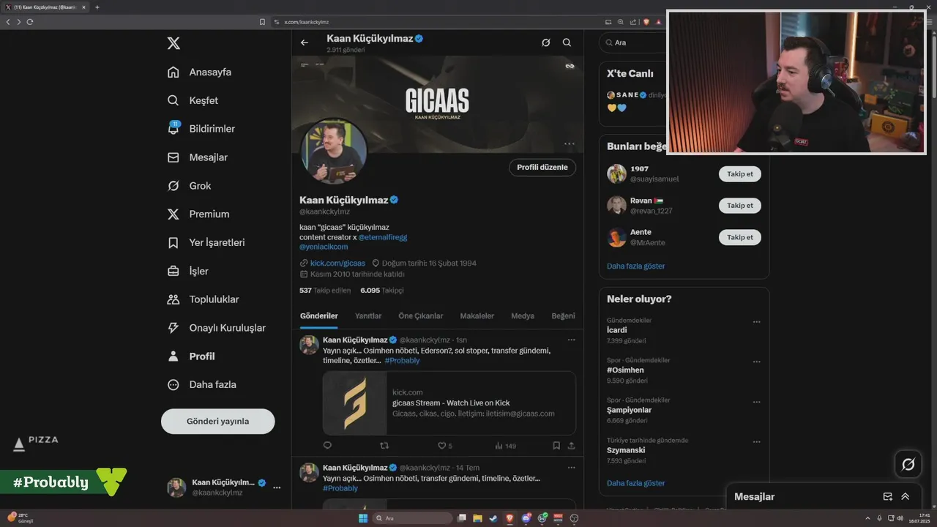The height and width of the screenshot is (527, 937).
Task: Open @eternalfiregg mention link
Action: (x=383, y=237)
